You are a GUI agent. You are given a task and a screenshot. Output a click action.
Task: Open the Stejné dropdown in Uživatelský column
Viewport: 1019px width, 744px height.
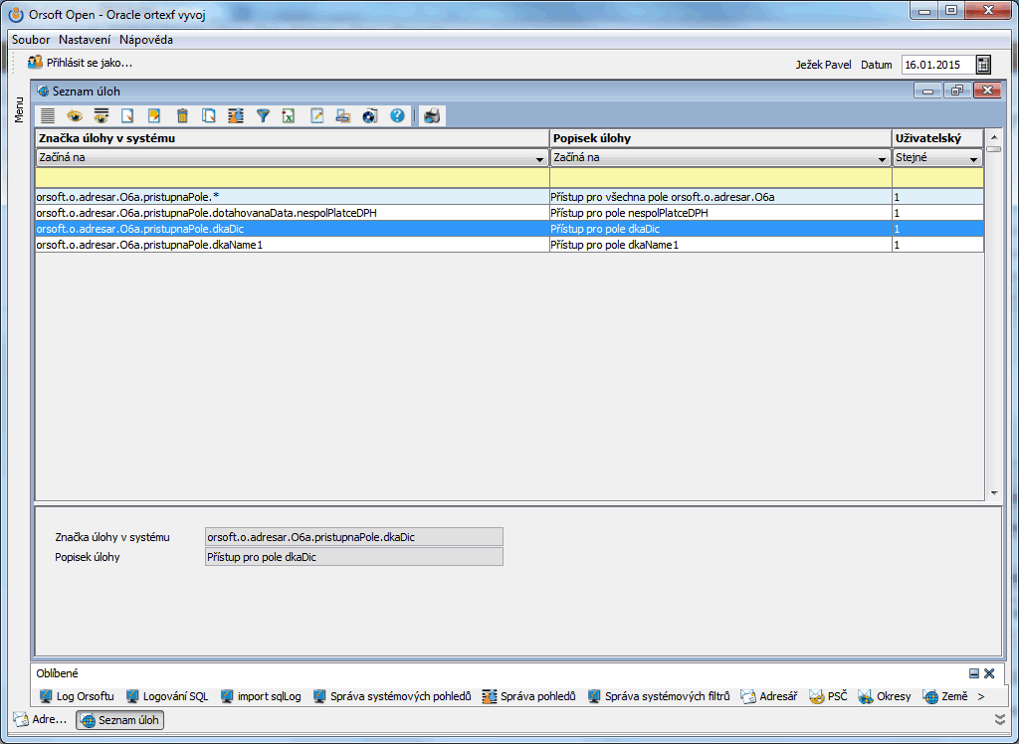click(x=973, y=159)
